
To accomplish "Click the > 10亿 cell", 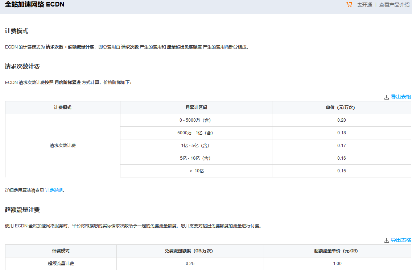I will (196, 171).
